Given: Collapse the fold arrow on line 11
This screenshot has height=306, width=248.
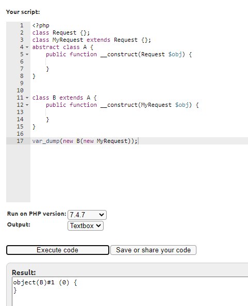Looking at the screenshot, I should (x=27, y=98).
